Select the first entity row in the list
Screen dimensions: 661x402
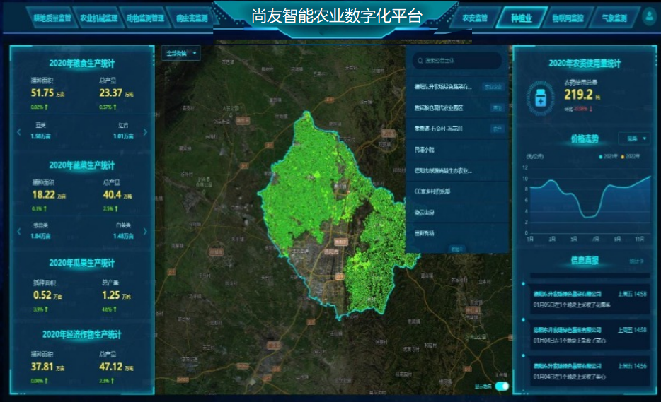click(x=457, y=87)
